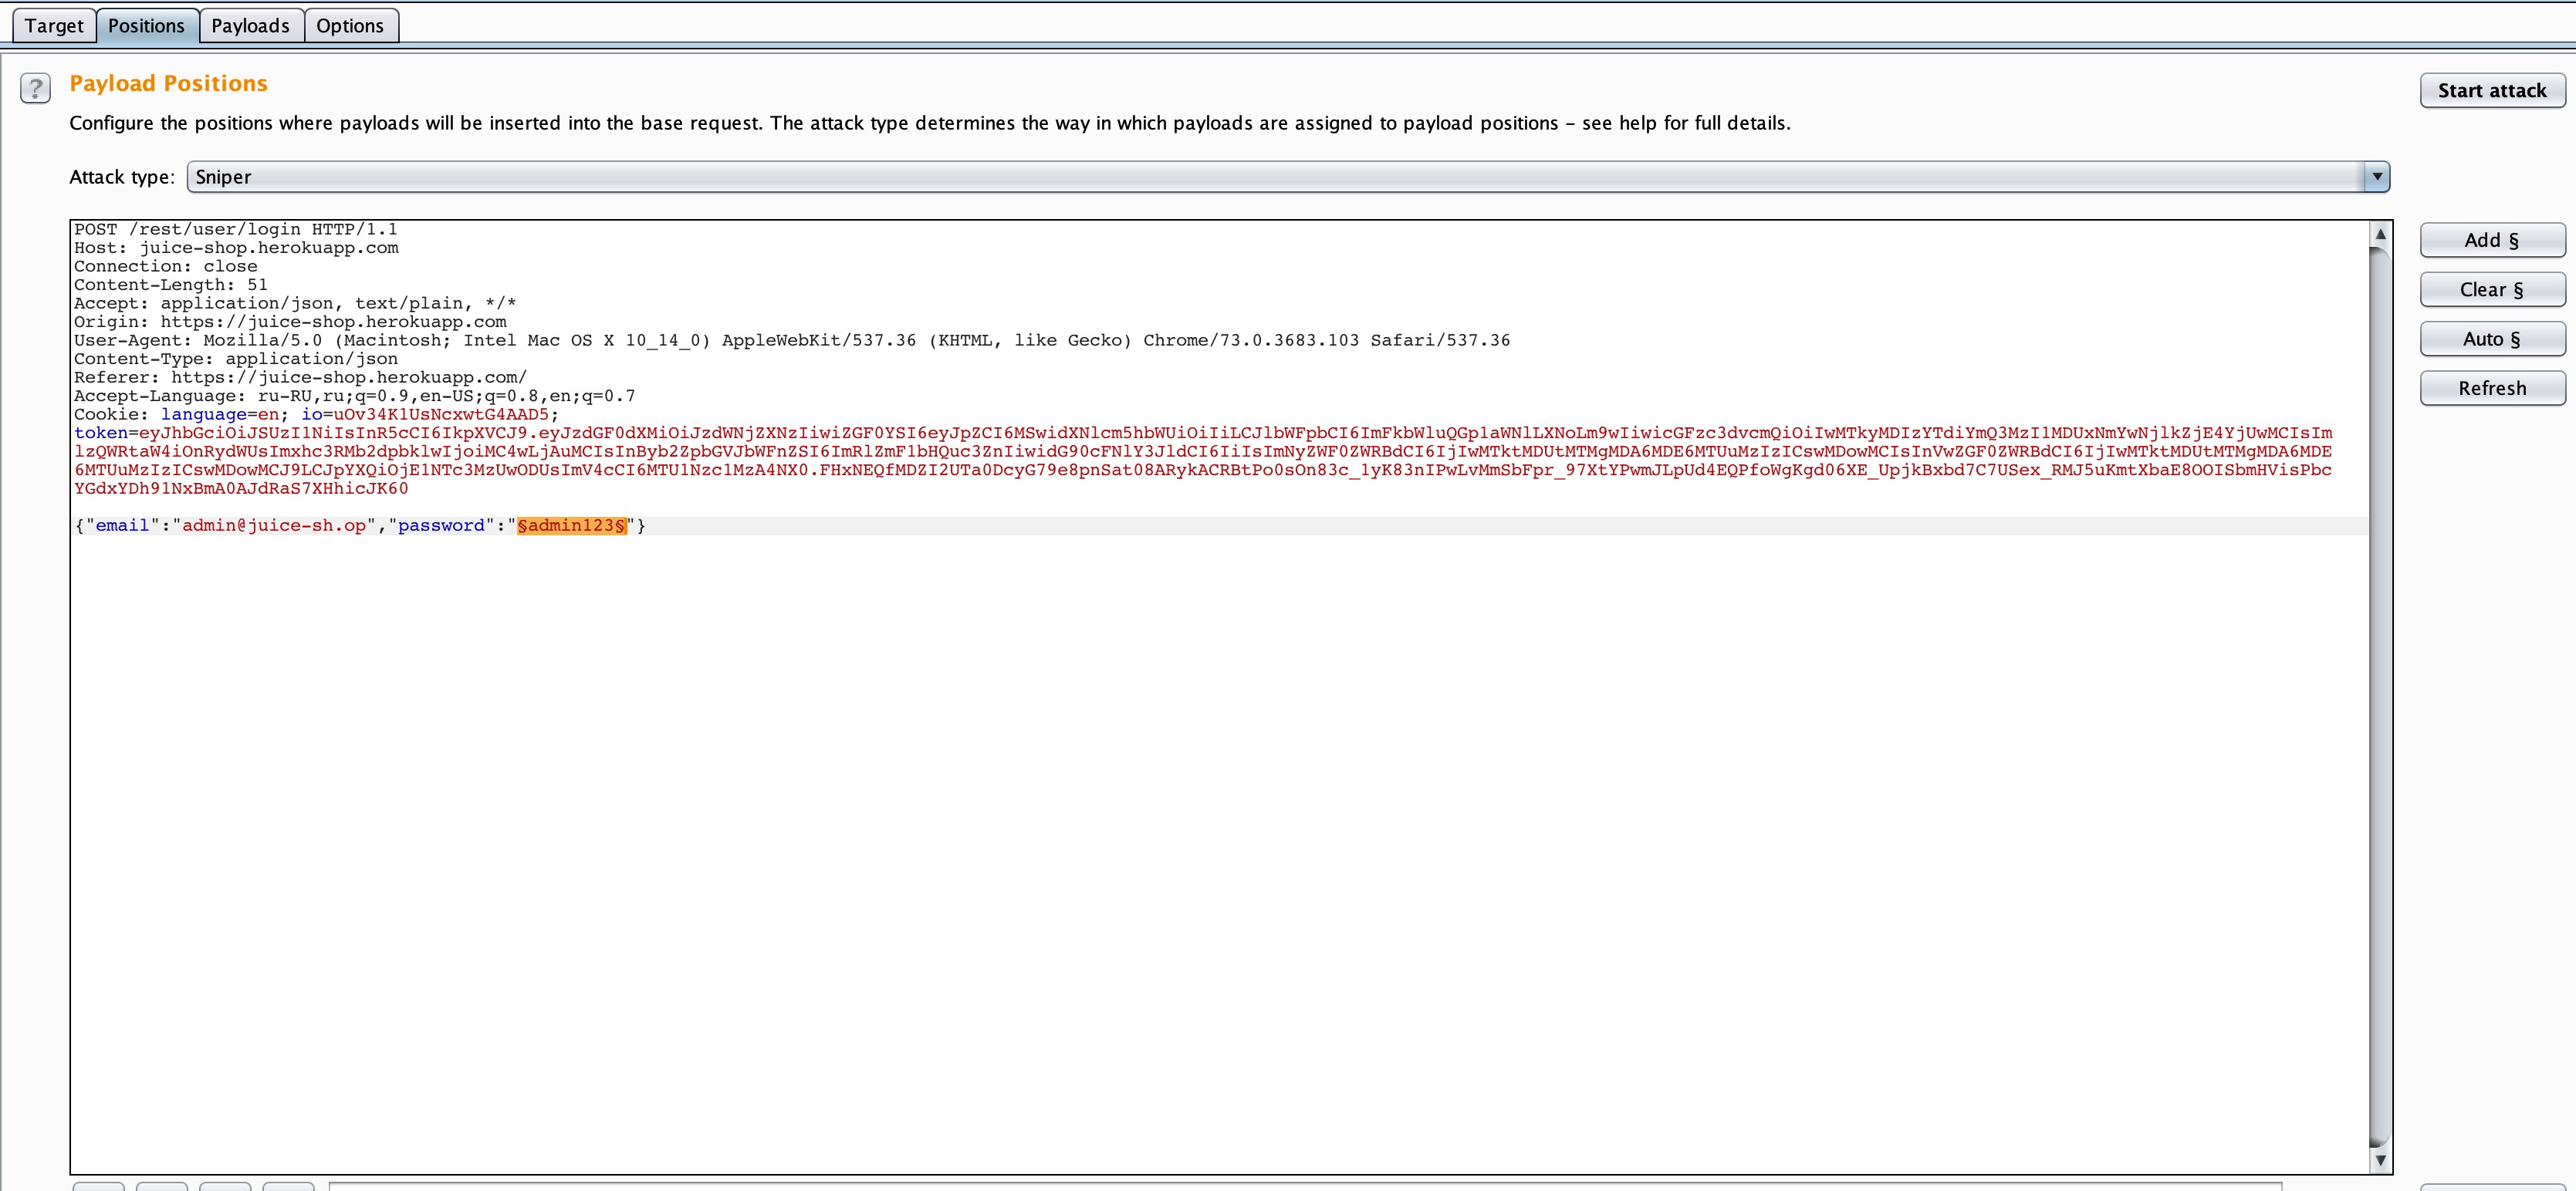Click in the token cookie value
Image resolution: width=2576 pixels, height=1191 pixels.
(x=1200, y=451)
